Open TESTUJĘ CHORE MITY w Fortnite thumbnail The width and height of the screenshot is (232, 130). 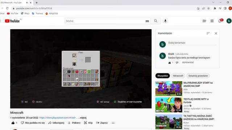169,105
